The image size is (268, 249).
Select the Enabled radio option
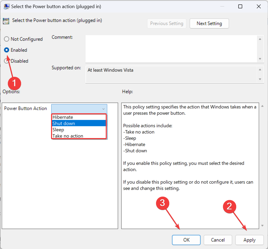point(7,50)
